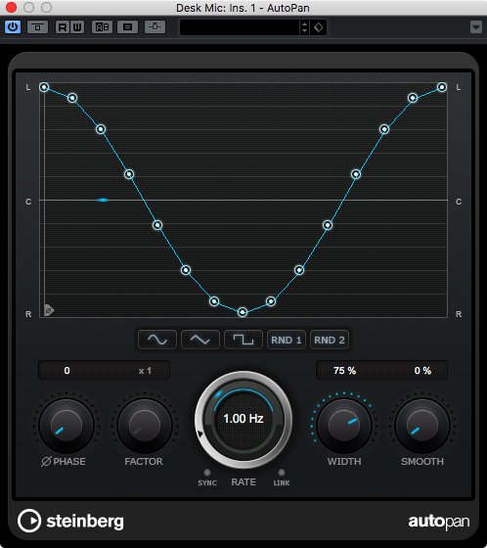This screenshot has width=487, height=548.
Task: Open the preset name selector field
Action: tap(240, 27)
